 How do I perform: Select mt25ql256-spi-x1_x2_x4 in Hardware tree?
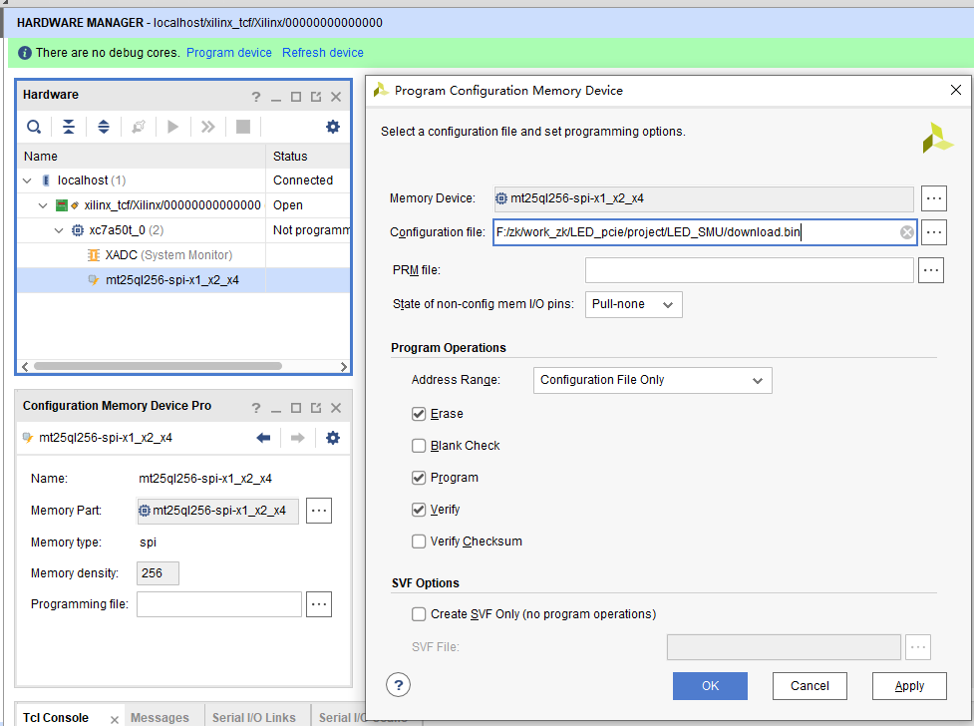click(172, 279)
